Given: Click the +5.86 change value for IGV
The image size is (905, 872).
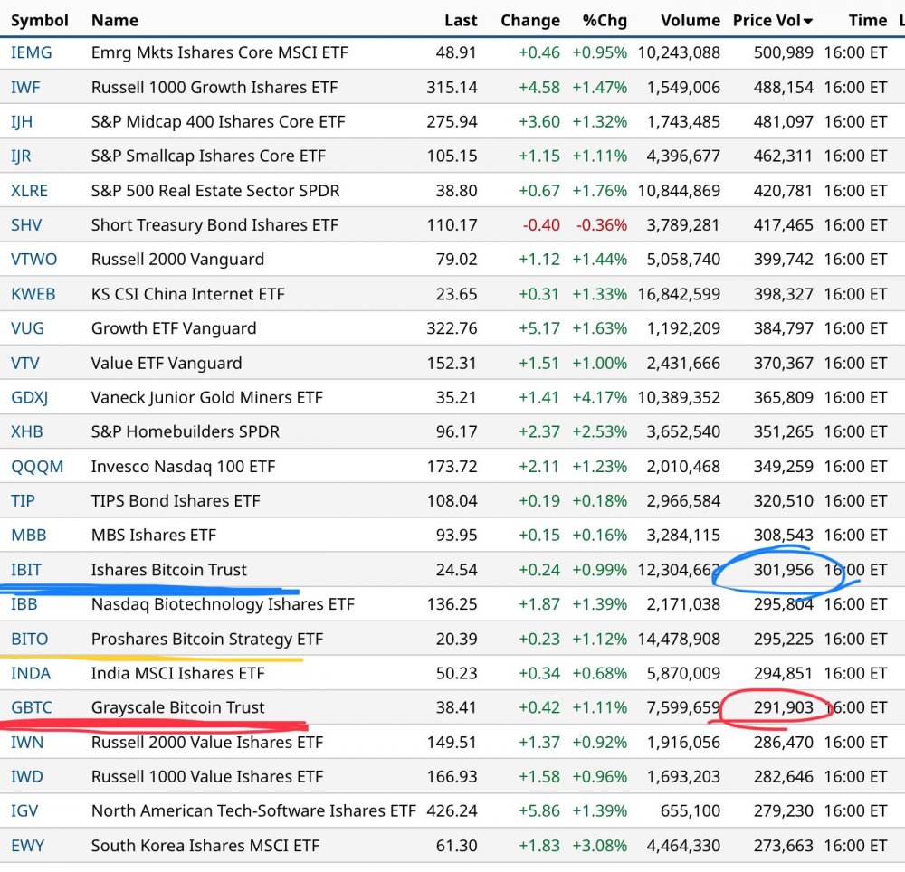Looking at the screenshot, I should pos(539,810).
